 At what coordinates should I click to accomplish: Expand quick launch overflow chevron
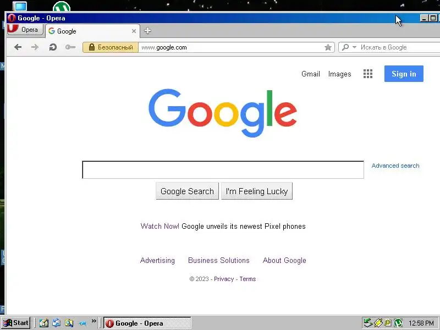click(x=94, y=321)
